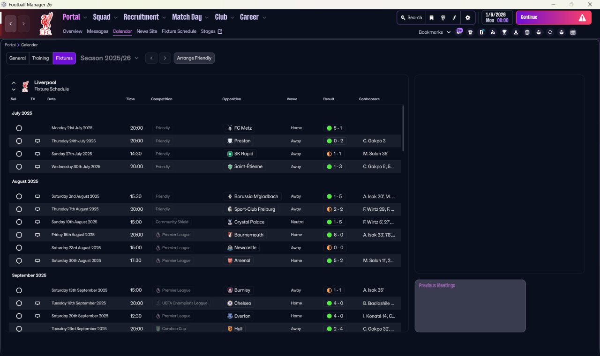600x356 pixels.
Task: Click the TV icon in the Crystal Palace row
Action: pyautogui.click(x=37, y=222)
